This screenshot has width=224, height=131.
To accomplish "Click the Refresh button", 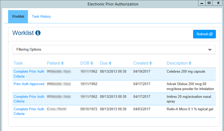I will (204, 34).
